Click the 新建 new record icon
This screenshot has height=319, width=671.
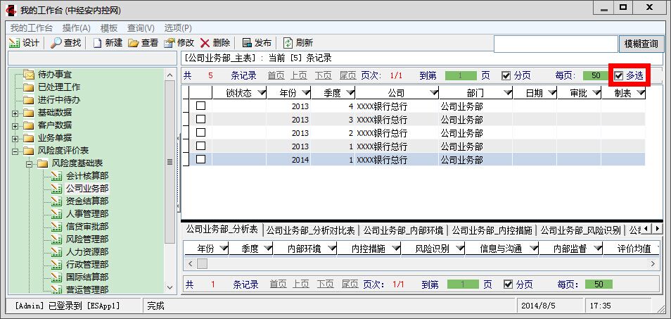coord(98,43)
